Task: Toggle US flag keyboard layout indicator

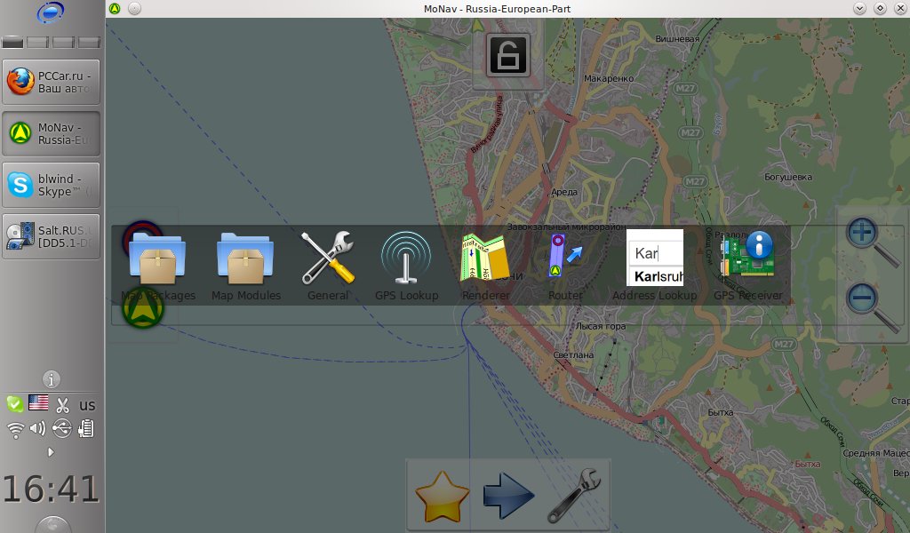Action: (38, 403)
